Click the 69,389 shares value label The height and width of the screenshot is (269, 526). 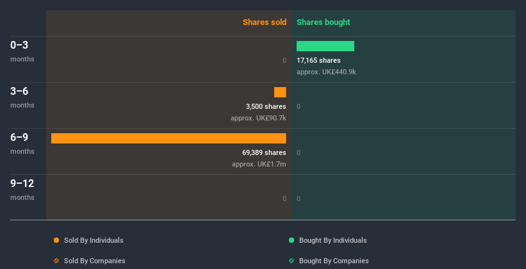(x=264, y=152)
